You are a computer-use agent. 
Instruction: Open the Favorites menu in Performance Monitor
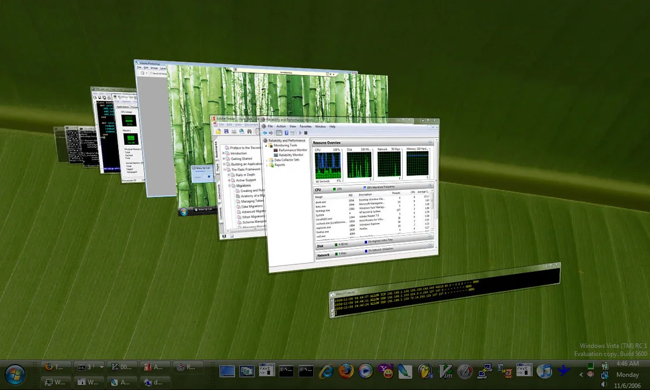click(306, 126)
